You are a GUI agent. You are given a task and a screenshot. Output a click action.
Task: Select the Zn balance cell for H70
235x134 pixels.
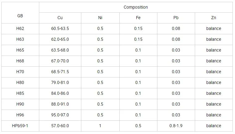[x=214, y=72]
